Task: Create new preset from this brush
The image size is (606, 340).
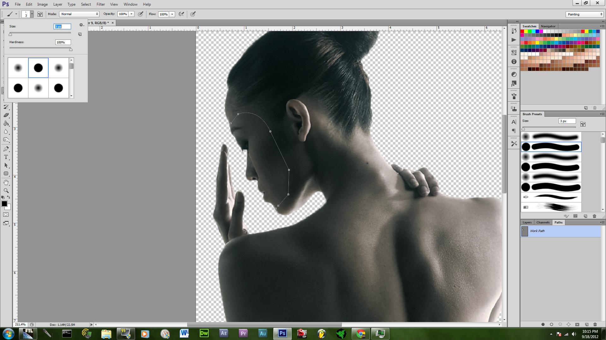Action: [x=80, y=34]
